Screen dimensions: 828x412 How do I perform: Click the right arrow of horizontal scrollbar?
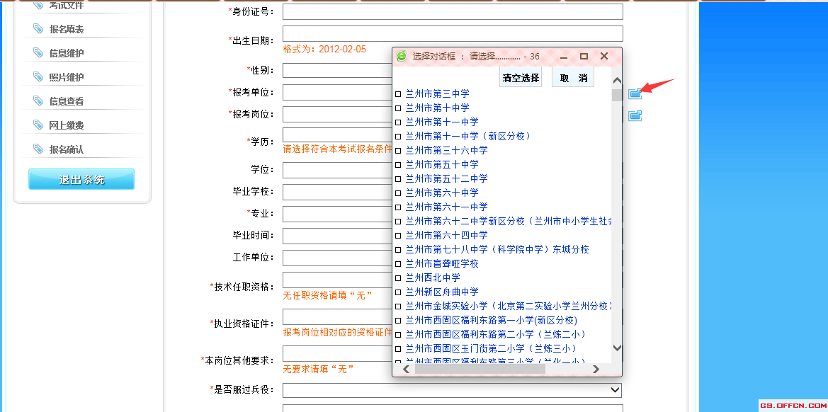(596, 369)
